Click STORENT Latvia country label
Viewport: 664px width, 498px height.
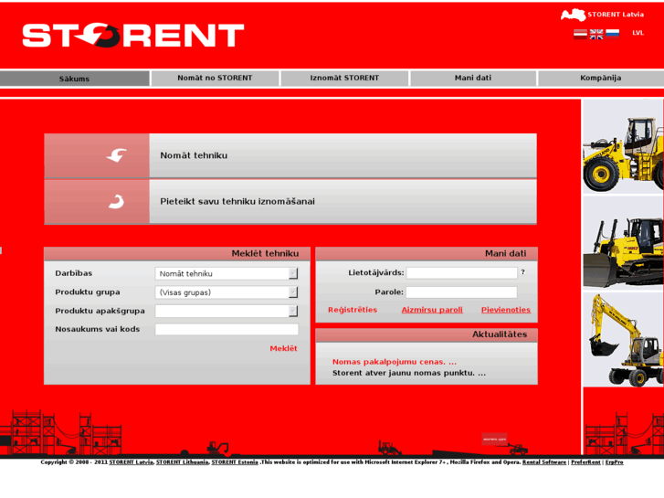point(616,15)
